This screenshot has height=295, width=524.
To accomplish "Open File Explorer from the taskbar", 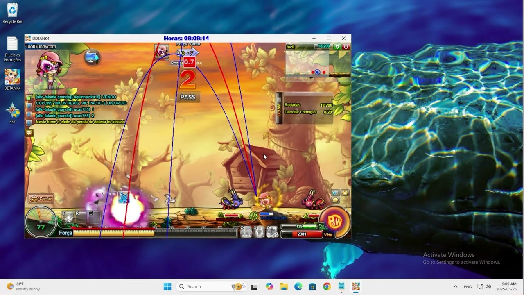I will (x=284, y=286).
